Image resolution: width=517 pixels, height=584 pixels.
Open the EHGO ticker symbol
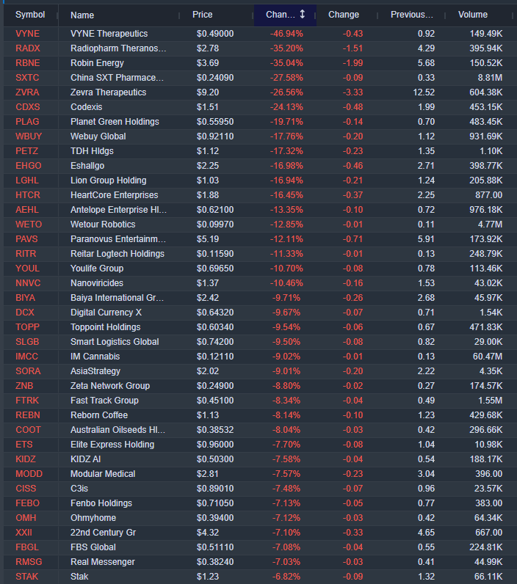29,166
